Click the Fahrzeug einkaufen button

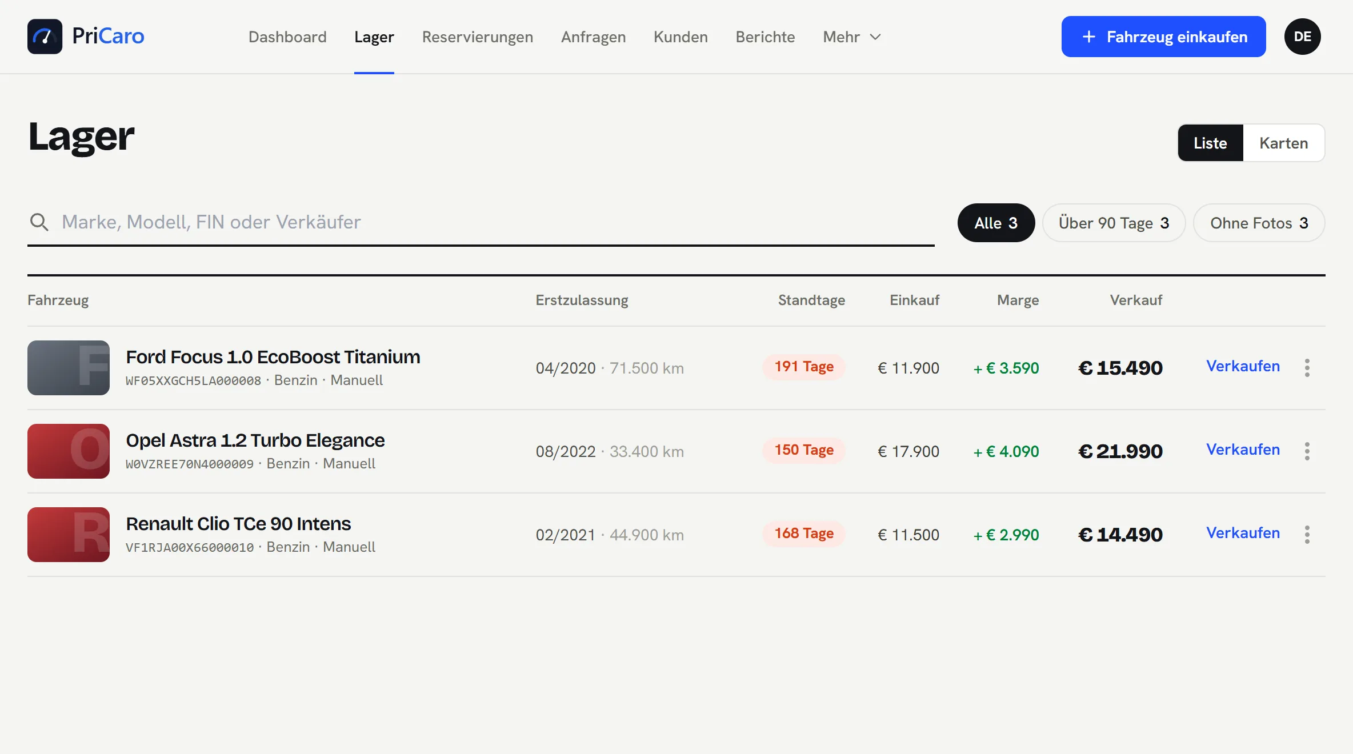(x=1163, y=37)
